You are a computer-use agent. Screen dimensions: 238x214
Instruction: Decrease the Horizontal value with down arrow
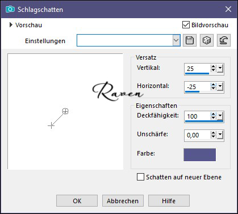(214, 89)
